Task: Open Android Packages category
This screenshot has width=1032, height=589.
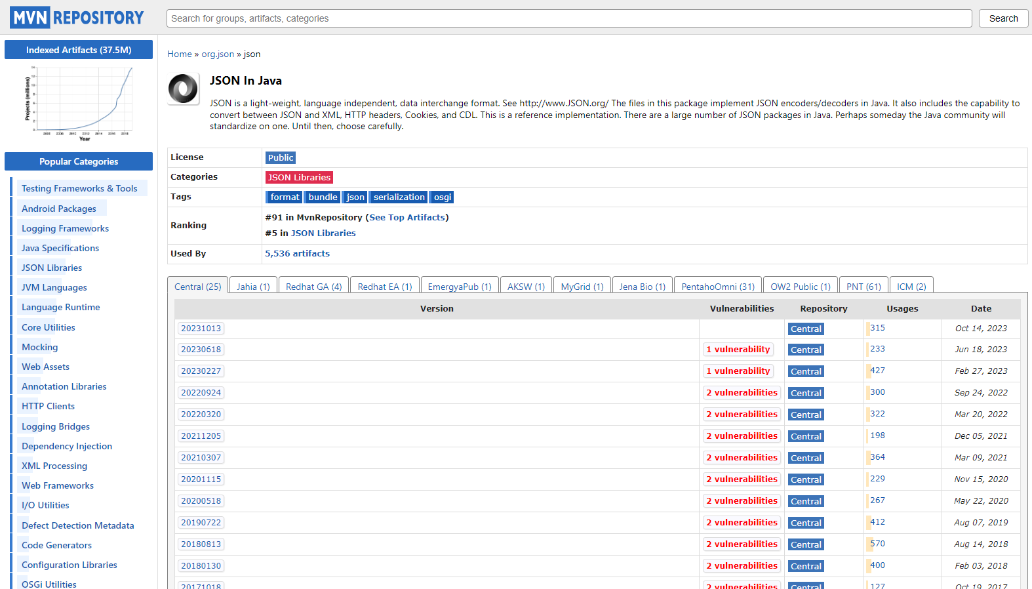Action: tap(59, 209)
